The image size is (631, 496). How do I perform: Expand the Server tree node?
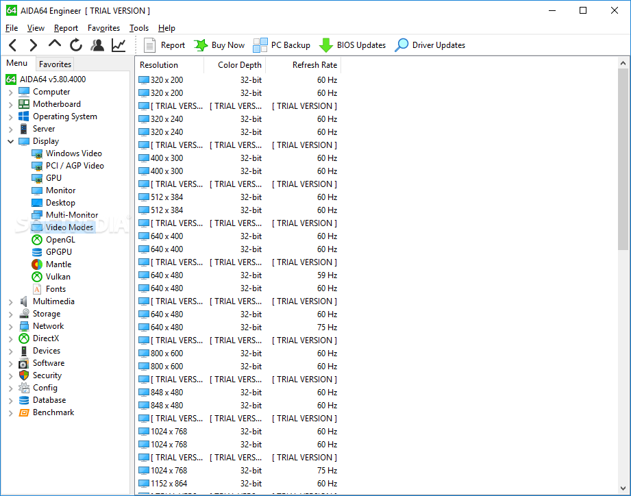pos(11,129)
